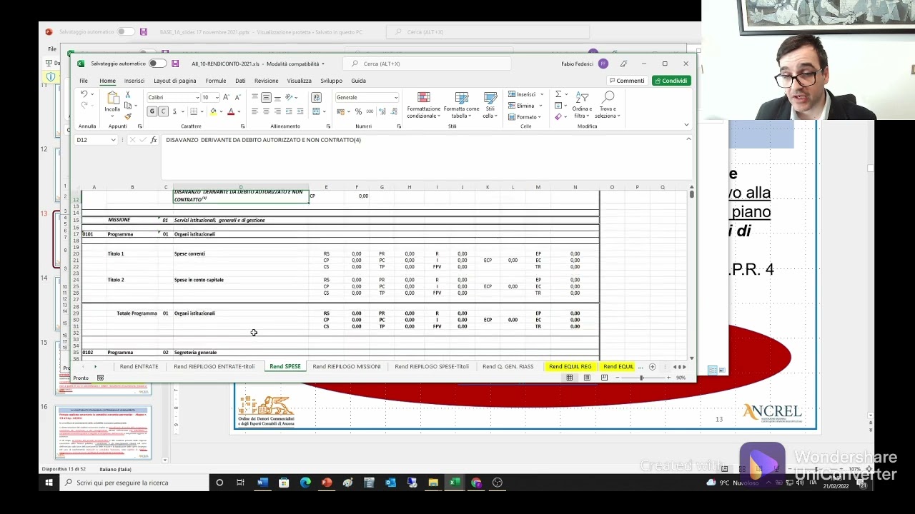
Task: Align cell text to the right
Action: [x=277, y=111]
